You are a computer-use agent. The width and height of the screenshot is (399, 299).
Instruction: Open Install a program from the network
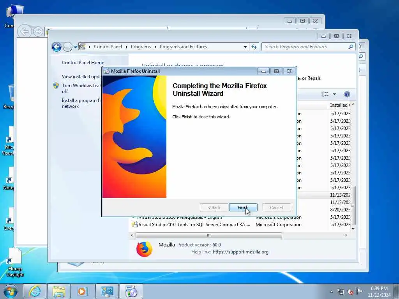pos(81,103)
